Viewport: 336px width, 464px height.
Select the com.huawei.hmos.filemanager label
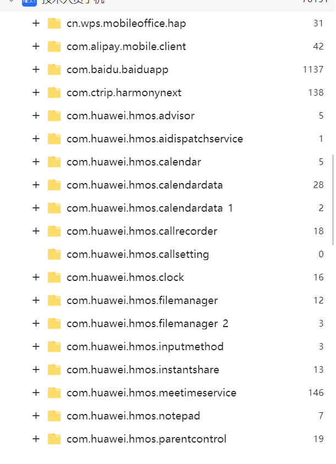point(142,300)
